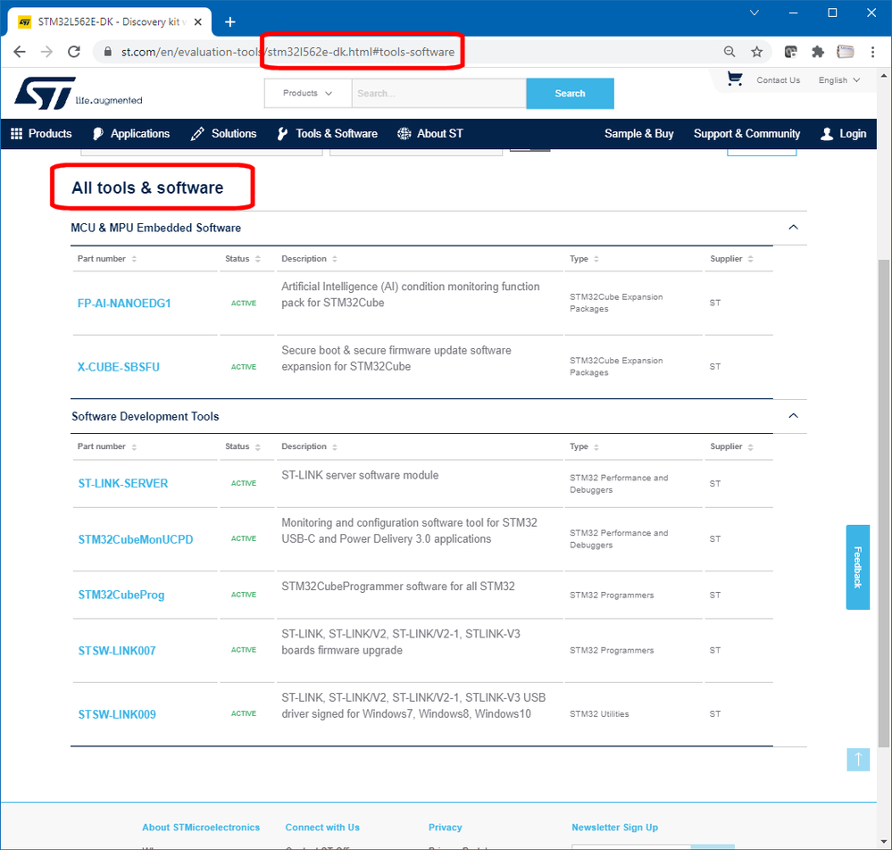
Task: Open the STSW-LINK007 part link
Action: point(117,651)
